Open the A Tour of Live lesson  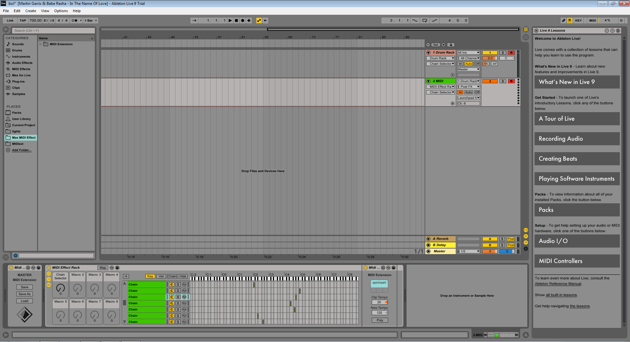[x=577, y=119]
